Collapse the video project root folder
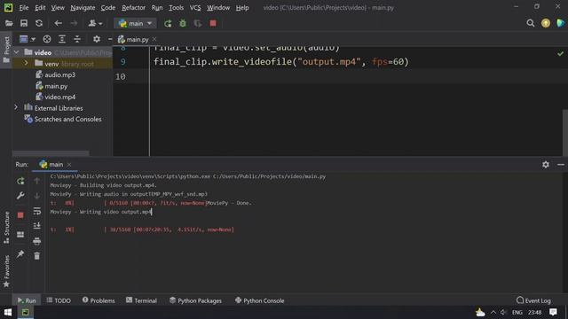 16,52
